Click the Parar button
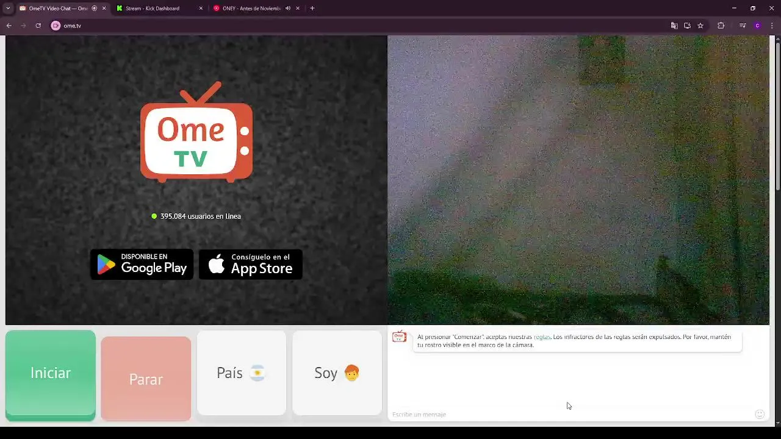This screenshot has height=439, width=781. pos(146,379)
